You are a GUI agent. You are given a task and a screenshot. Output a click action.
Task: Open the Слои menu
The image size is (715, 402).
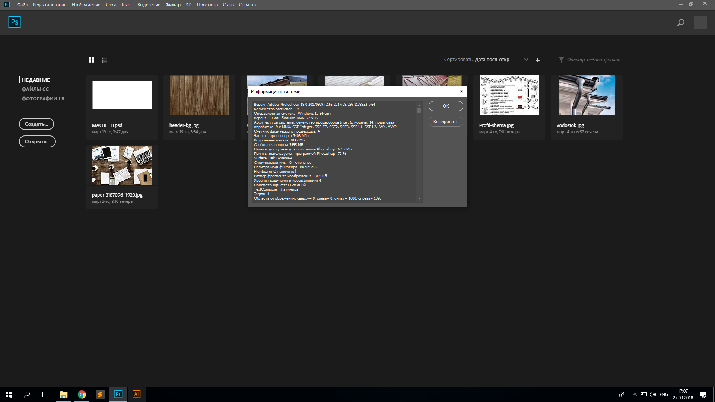(111, 5)
